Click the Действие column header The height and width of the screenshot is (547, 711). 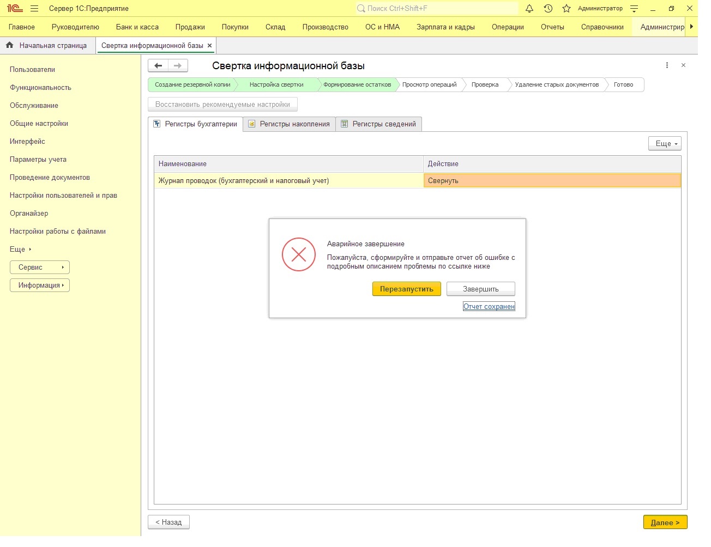(x=552, y=164)
